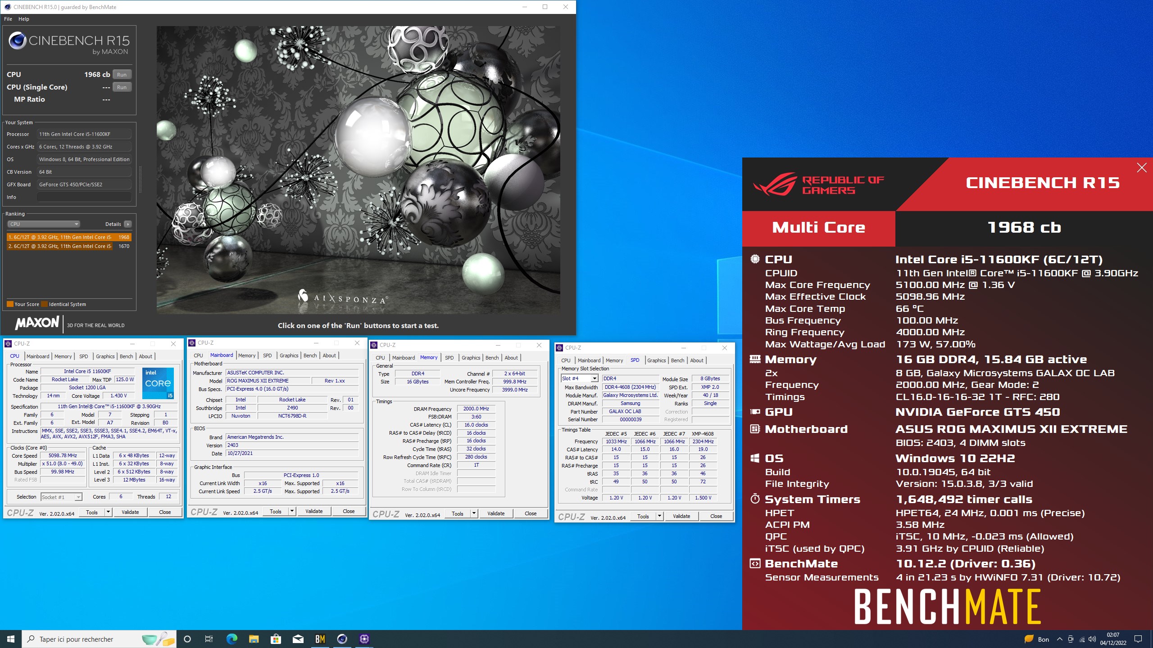Viewport: 1153px width, 648px height.
Task: Show hidden tray icons chevron
Action: point(1059,639)
